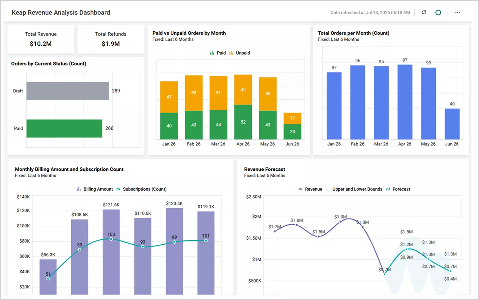Click Billing Amount legend label
479x300 pixels.
98,189
